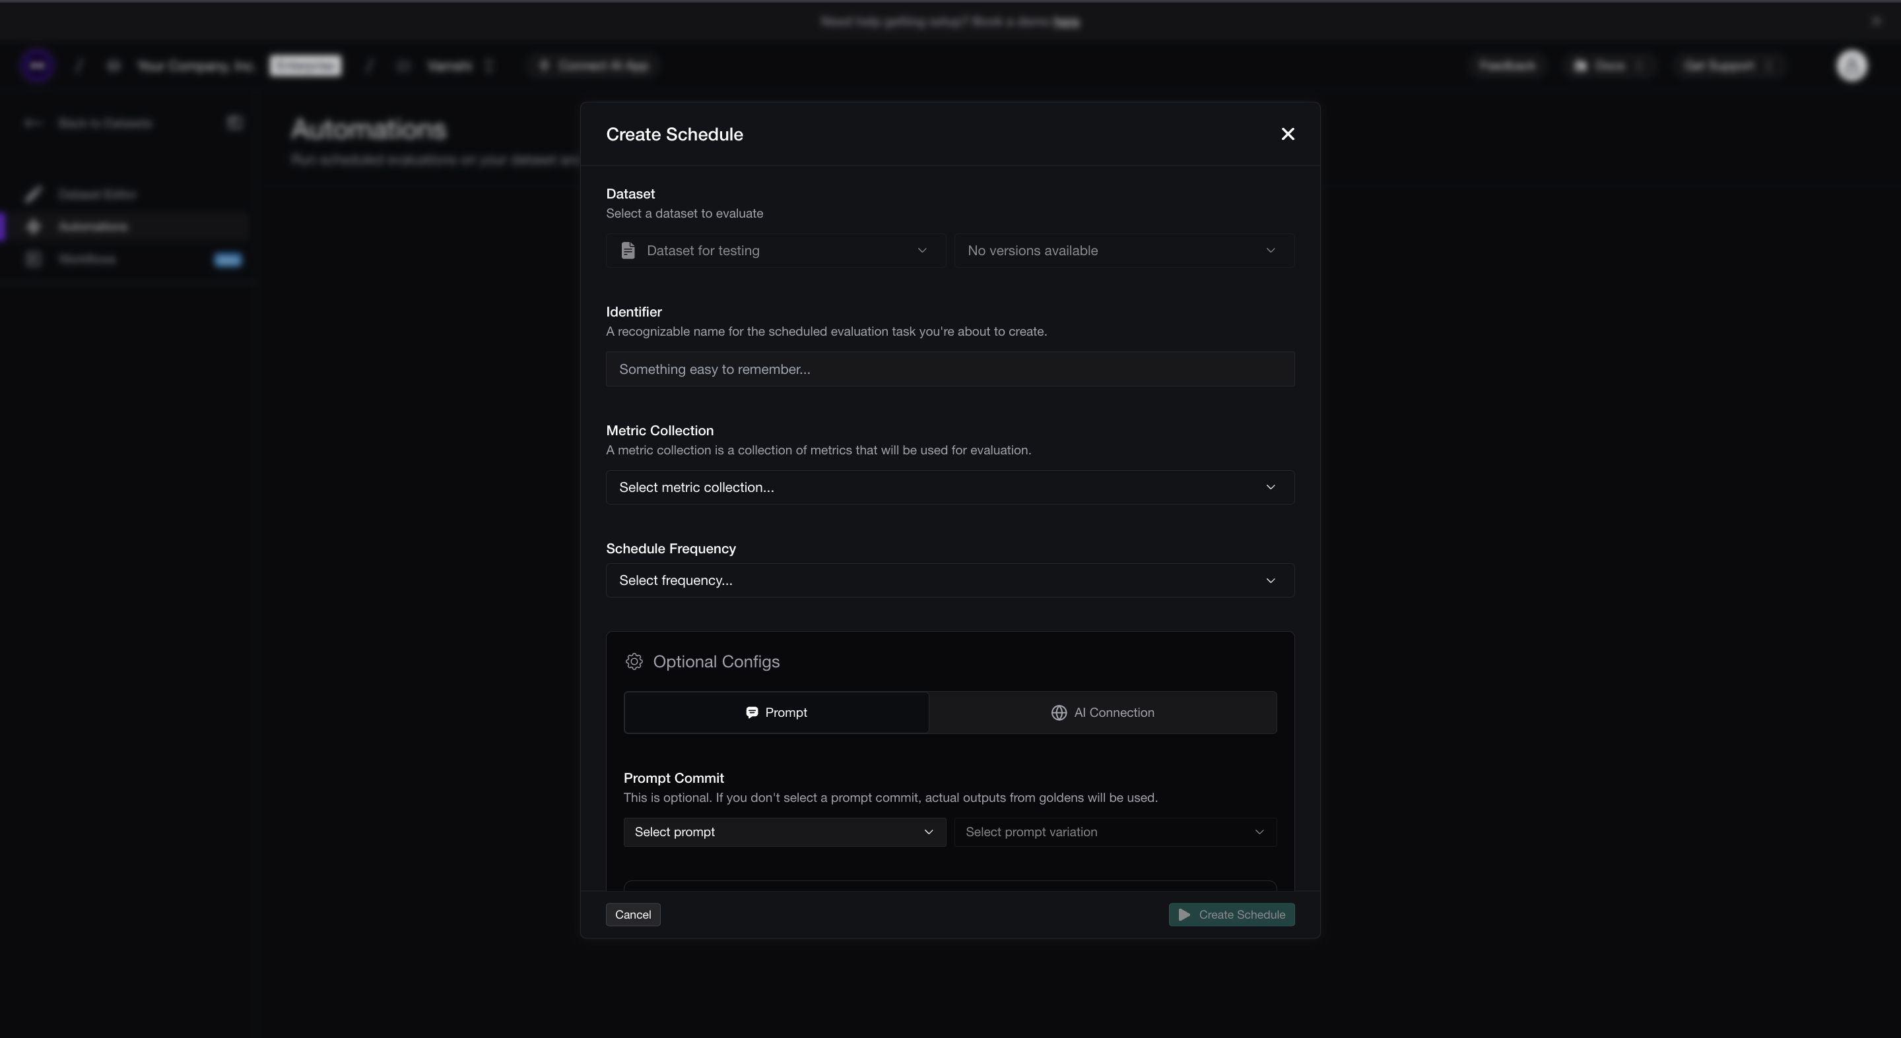The image size is (1901, 1038).
Task: Click the Create Schedule button
Action: [1232, 915]
